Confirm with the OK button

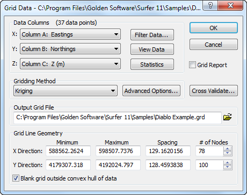pos(214,28)
